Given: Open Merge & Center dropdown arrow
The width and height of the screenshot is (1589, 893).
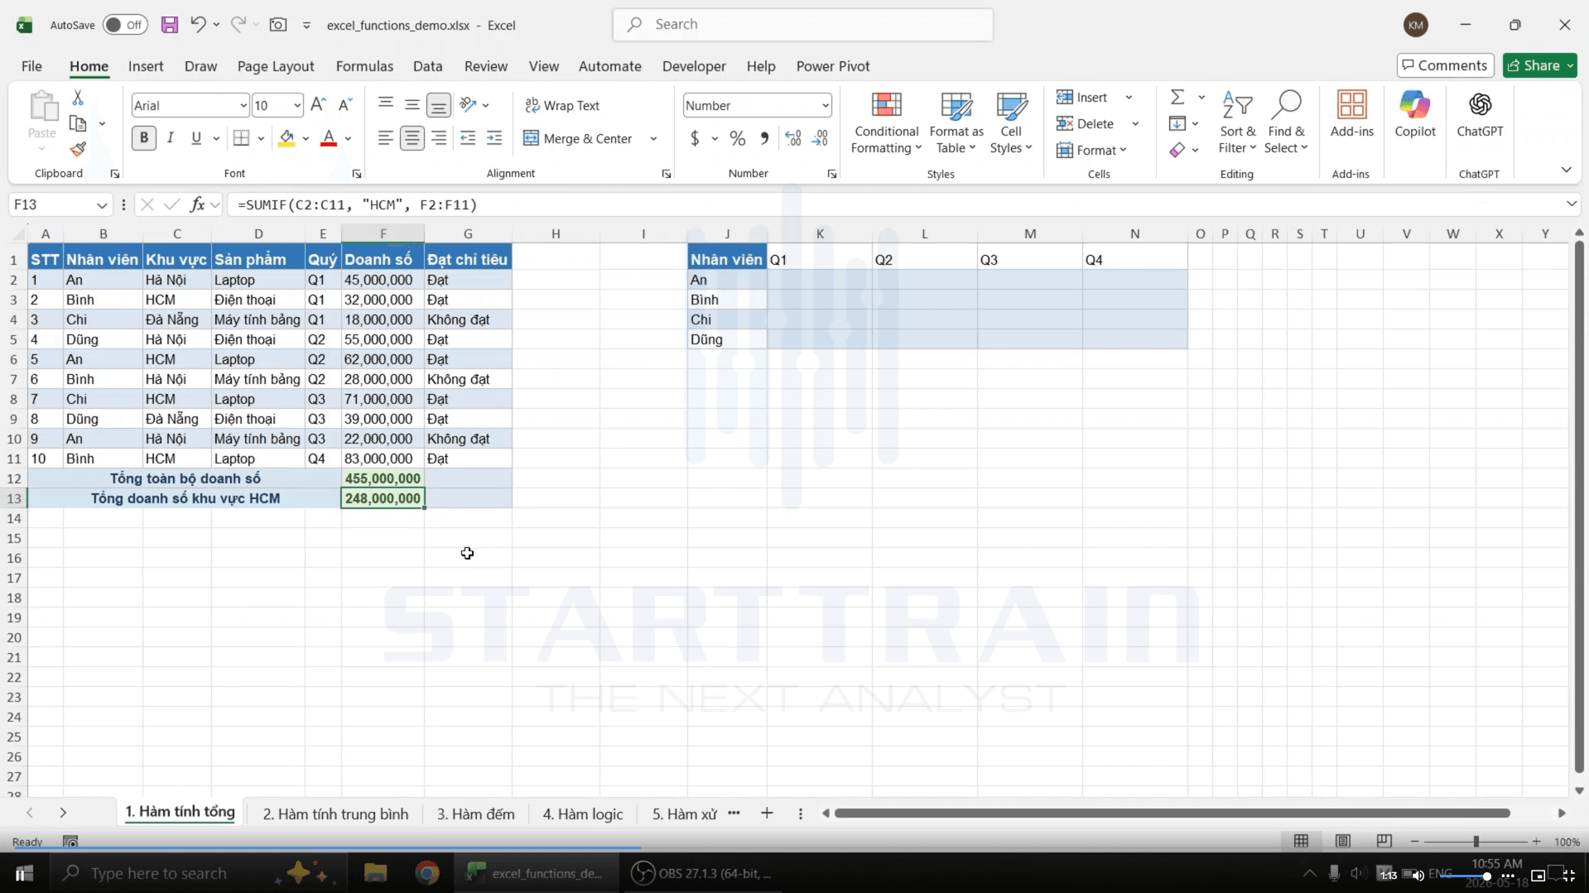Looking at the screenshot, I should 653,138.
